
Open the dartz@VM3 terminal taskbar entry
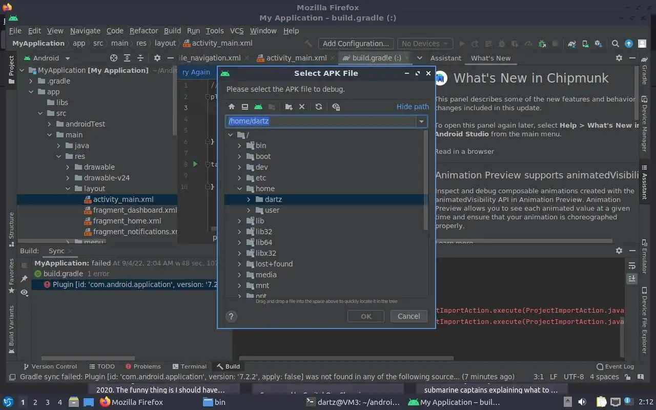tap(352, 402)
